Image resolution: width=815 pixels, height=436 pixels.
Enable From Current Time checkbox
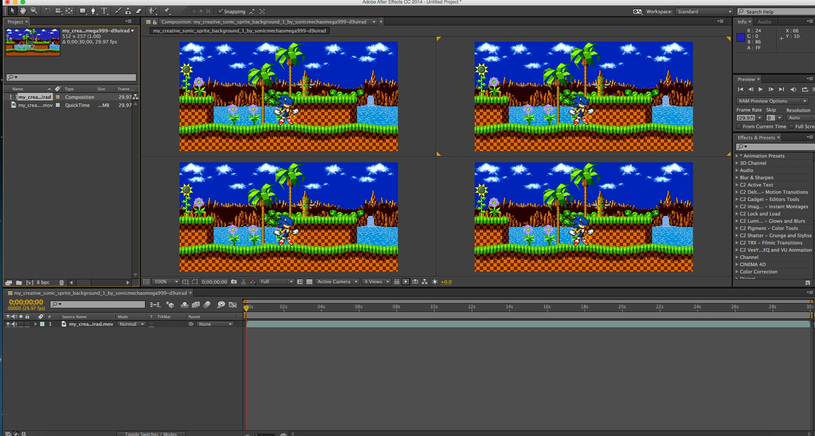[739, 126]
